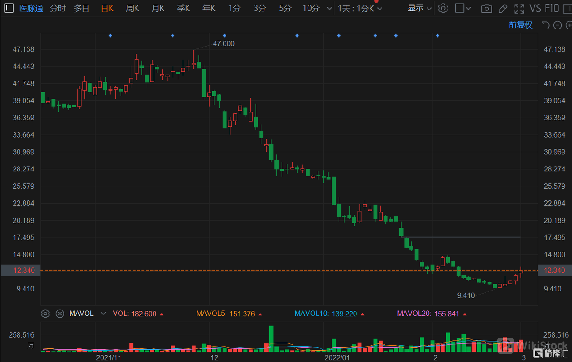The width and height of the screenshot is (572, 362).
Task: Open the layout square dropdown
Action: point(462,8)
